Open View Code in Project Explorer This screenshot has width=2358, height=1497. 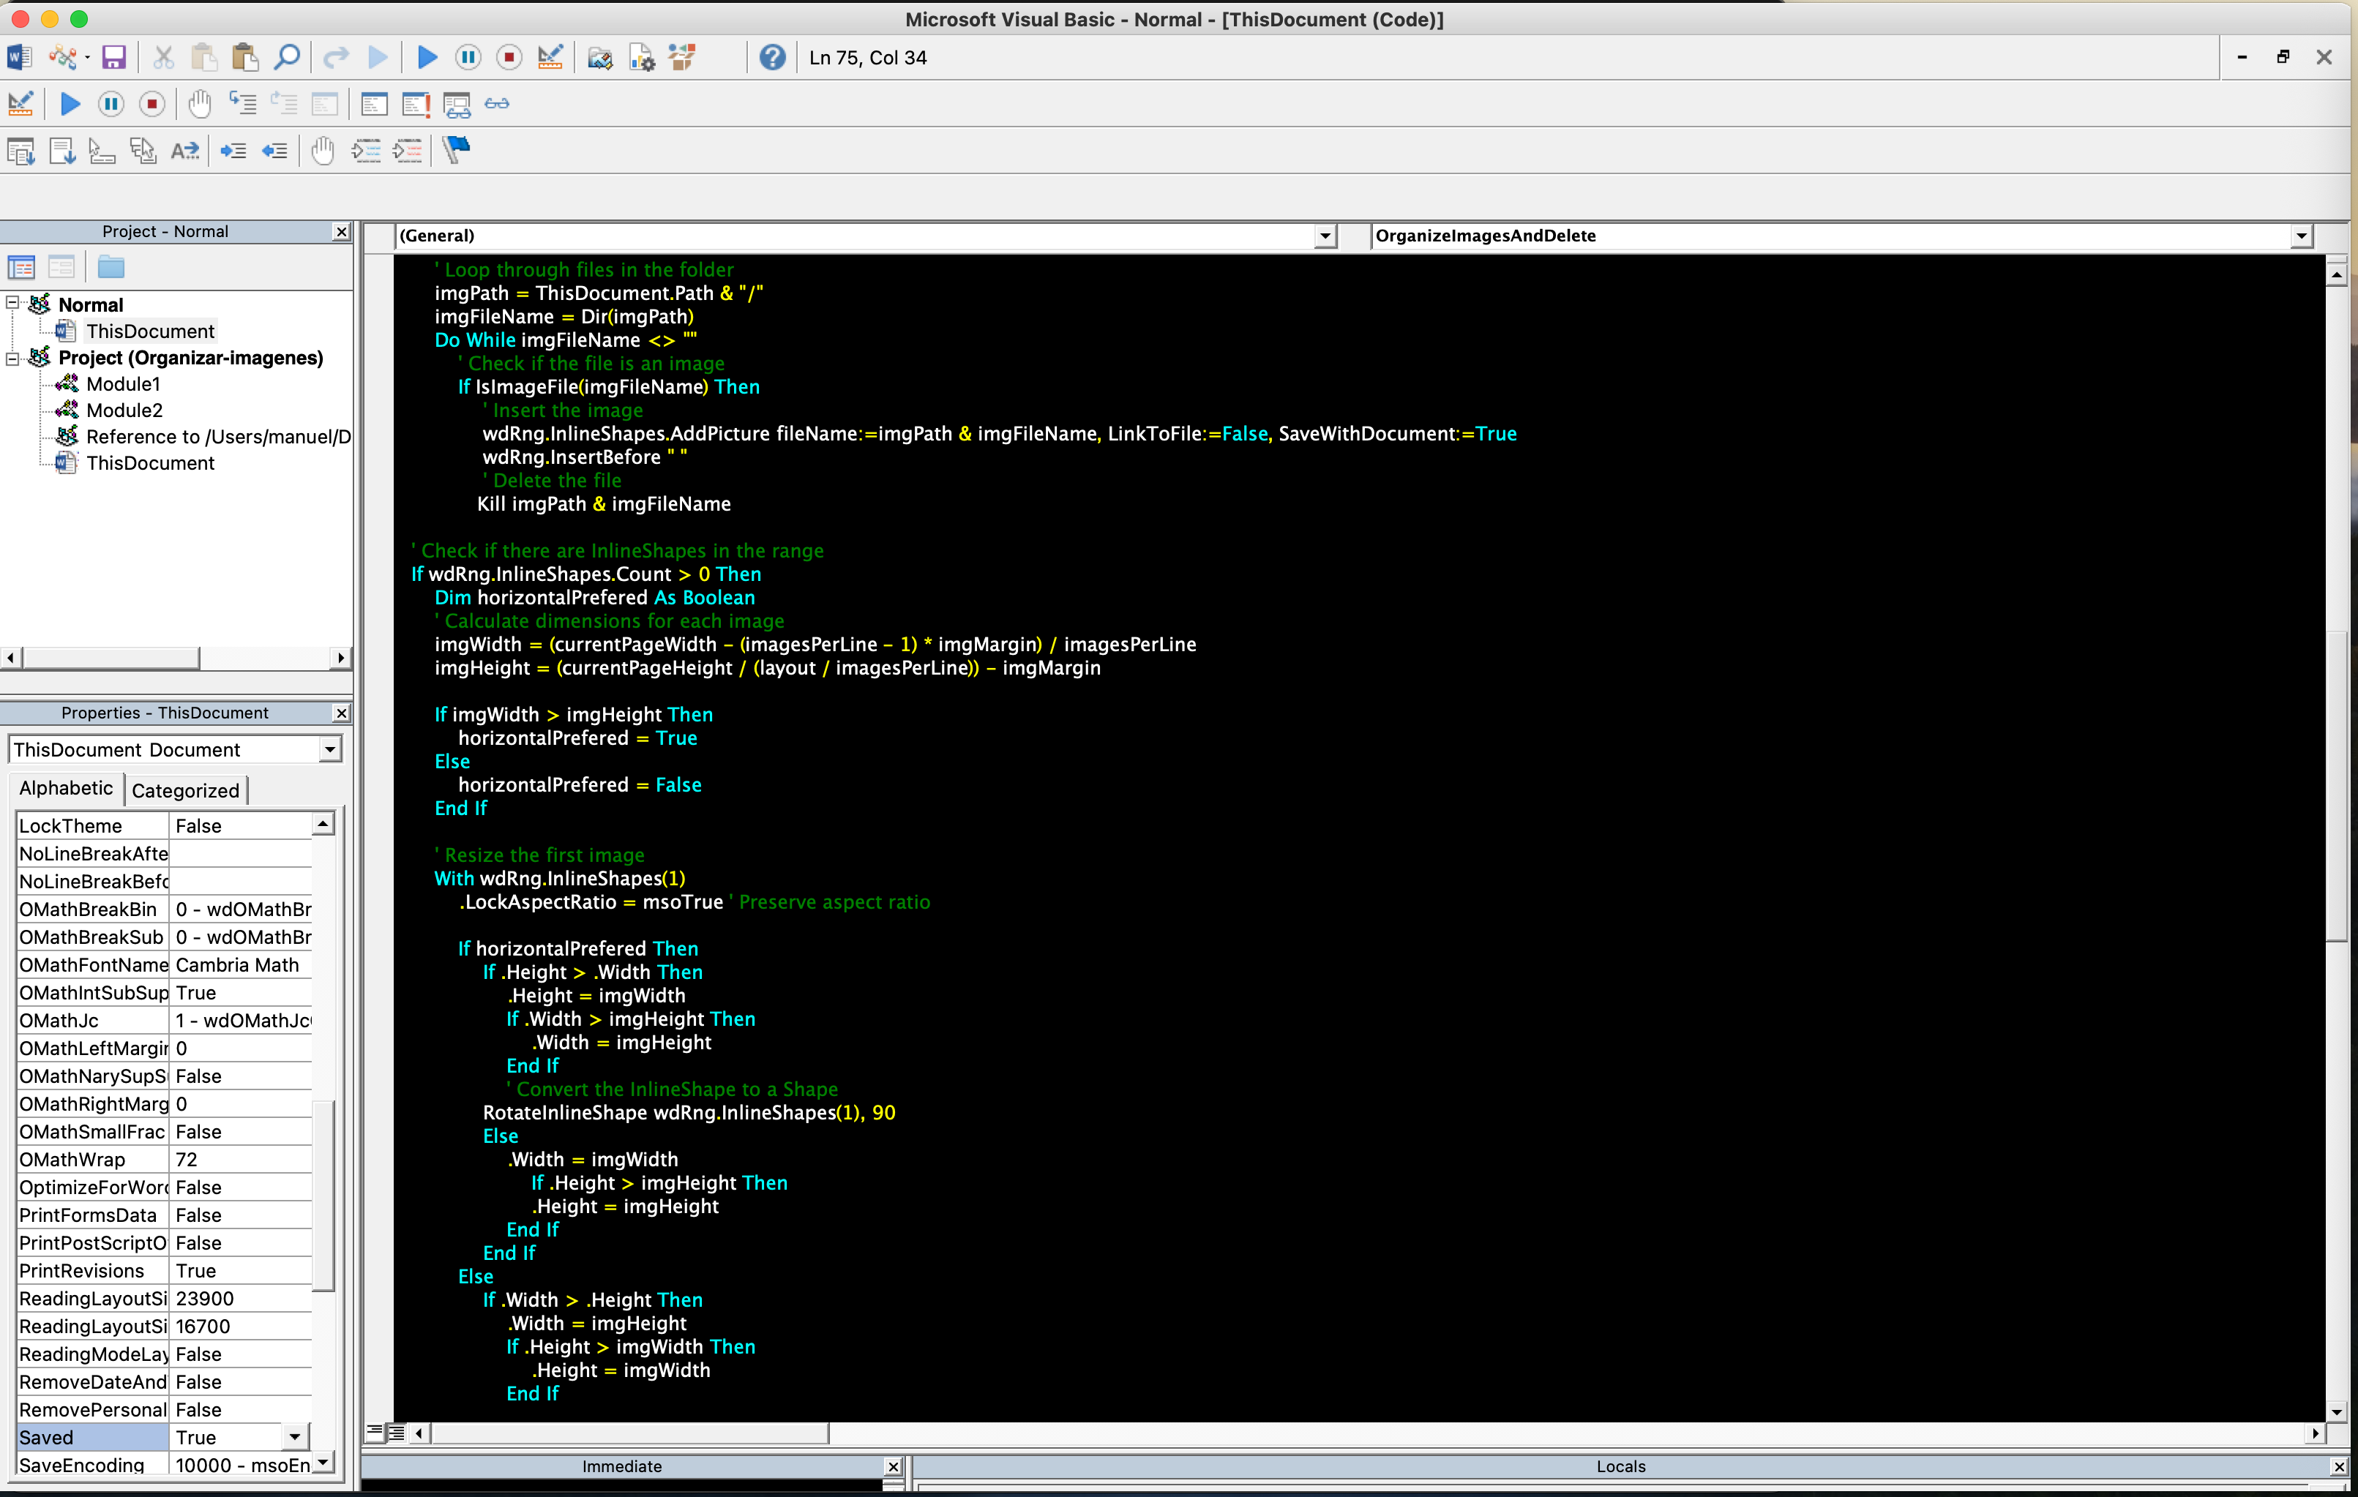[20, 266]
